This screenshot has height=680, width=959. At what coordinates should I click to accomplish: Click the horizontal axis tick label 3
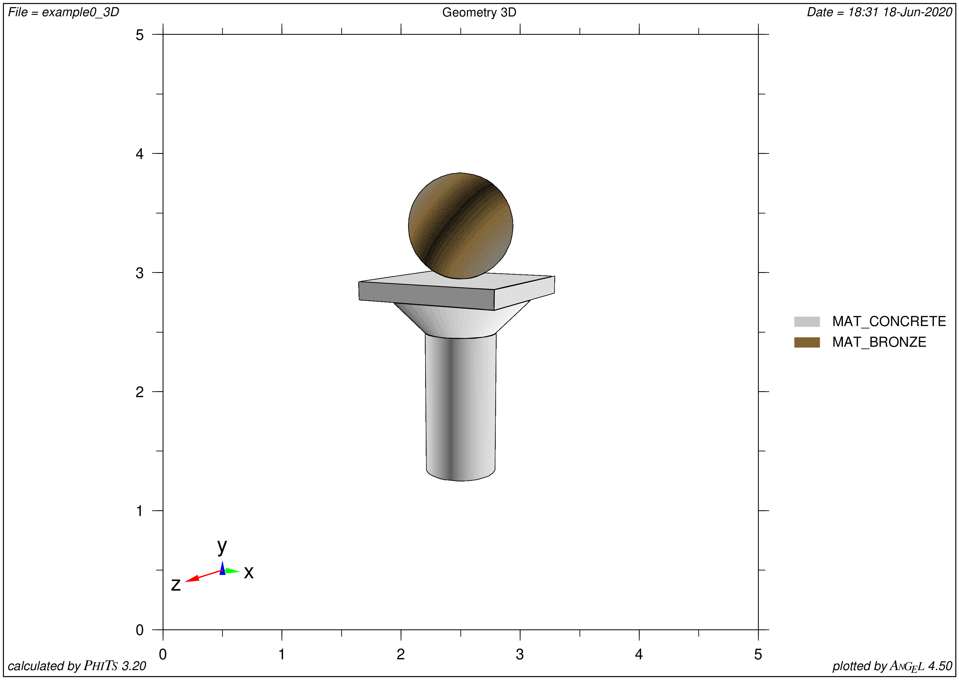[x=520, y=654]
